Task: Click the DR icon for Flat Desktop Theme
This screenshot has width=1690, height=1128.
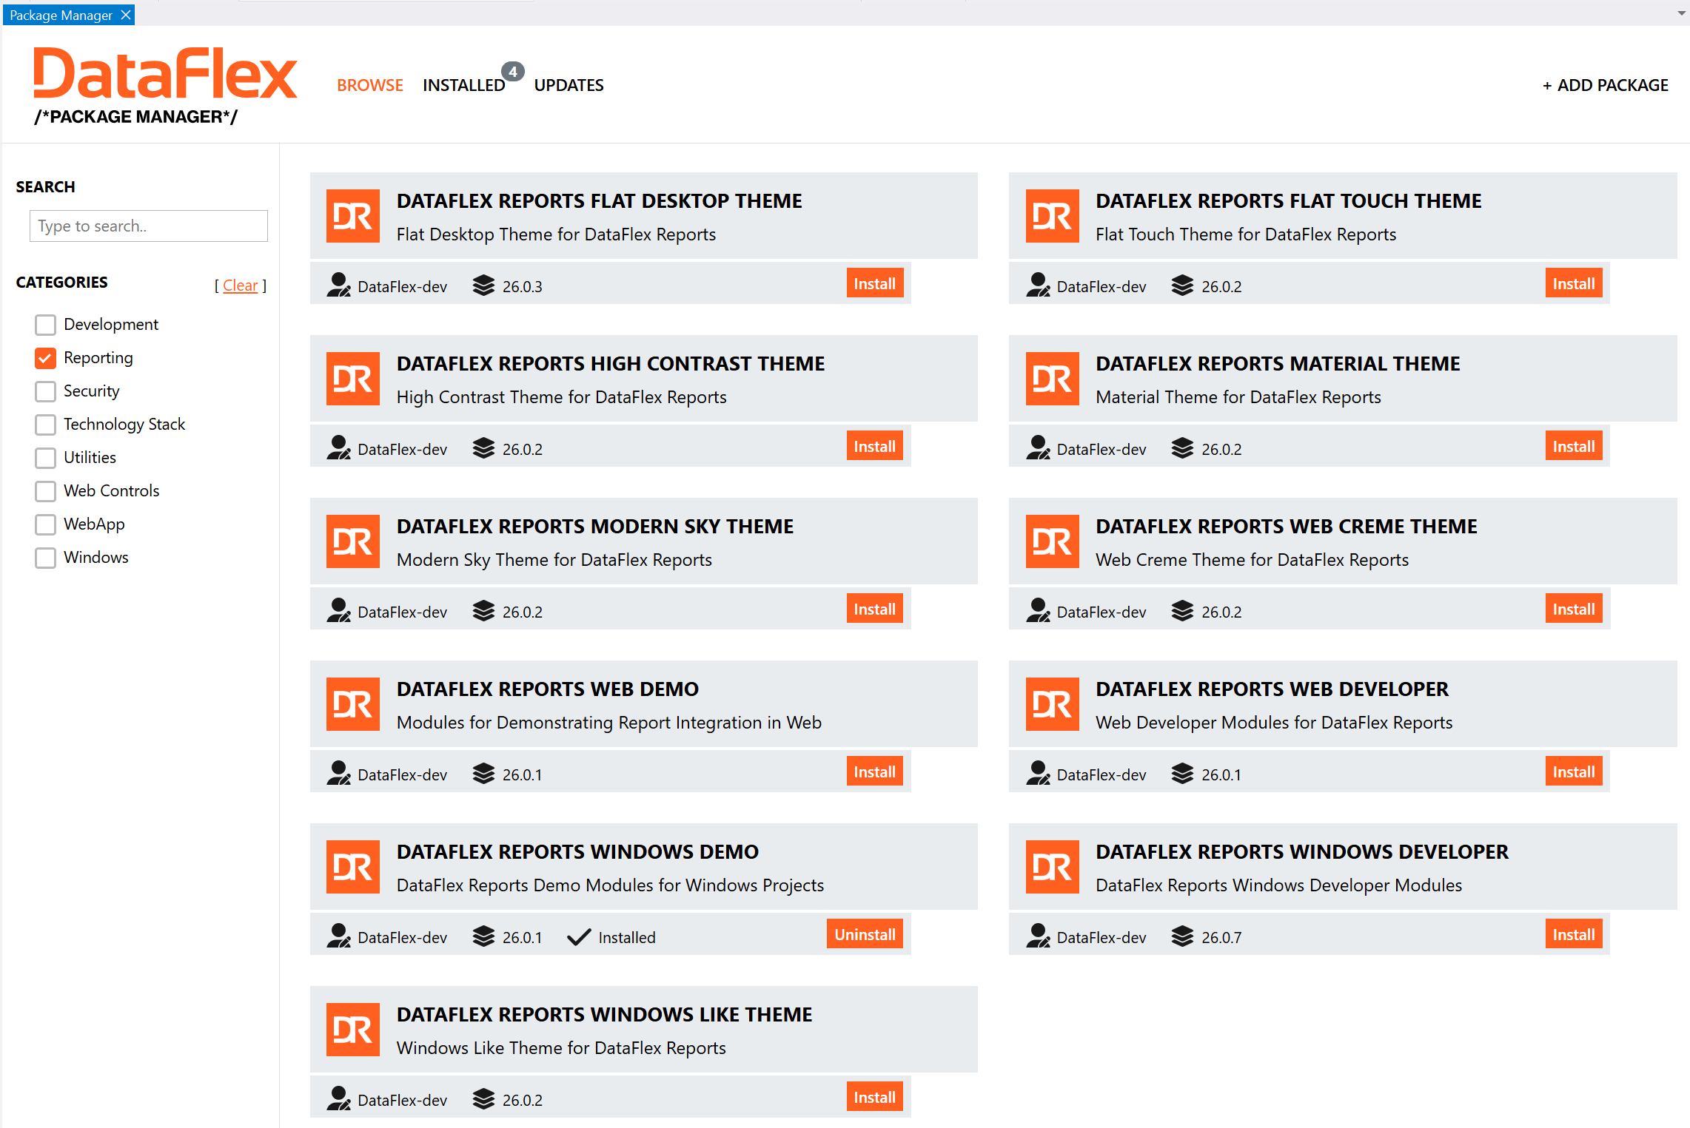Action: pyautogui.click(x=353, y=216)
